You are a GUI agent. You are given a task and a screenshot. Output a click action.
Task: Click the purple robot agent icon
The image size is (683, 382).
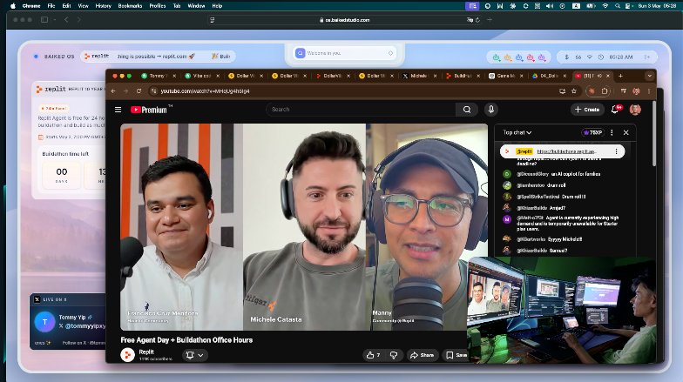pyautogui.click(x=542, y=57)
